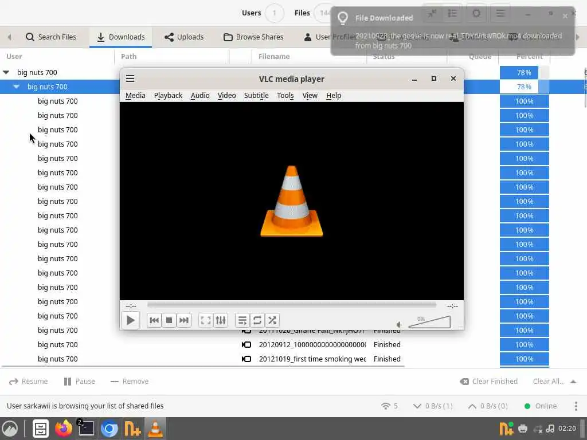Click the Pause downloads button

(x=79, y=381)
